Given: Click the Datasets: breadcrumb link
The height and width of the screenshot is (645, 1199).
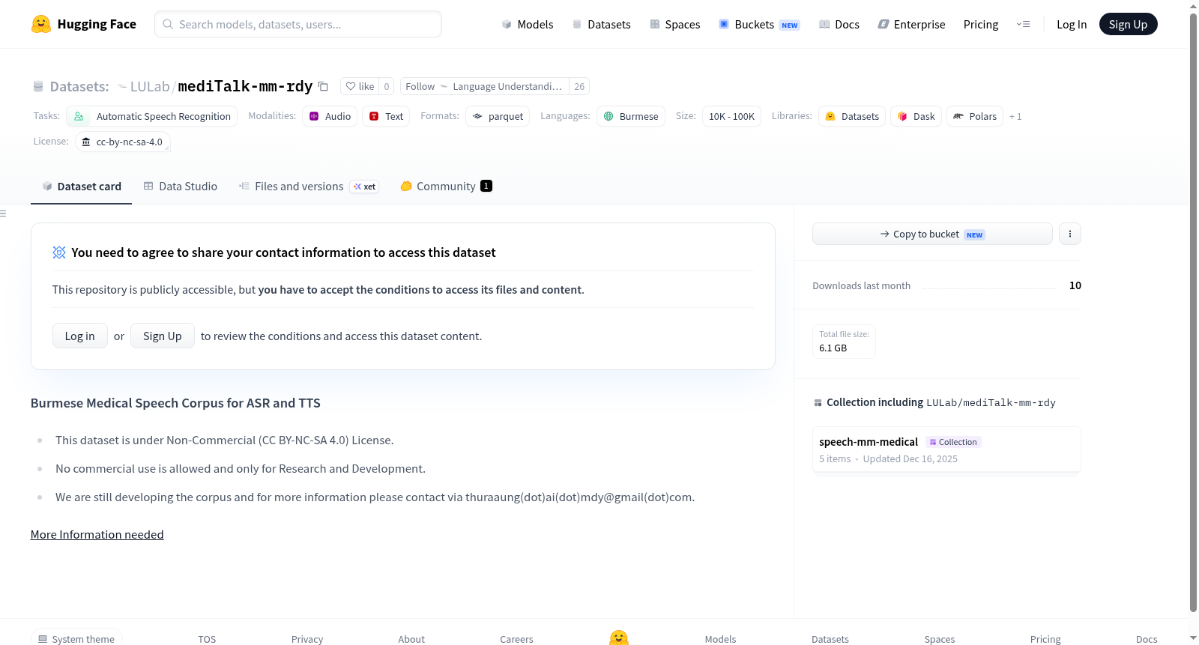Looking at the screenshot, I should (x=79, y=86).
